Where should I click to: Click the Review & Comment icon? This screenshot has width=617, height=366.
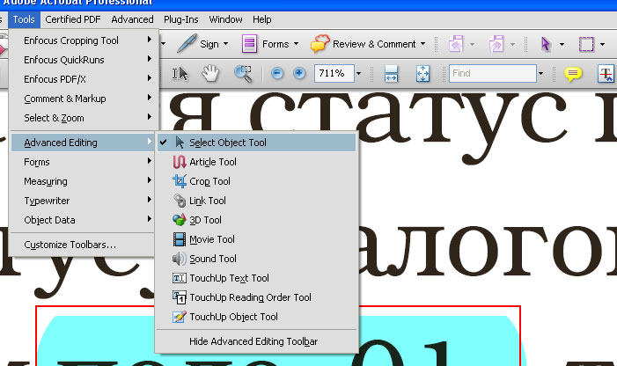tap(320, 44)
